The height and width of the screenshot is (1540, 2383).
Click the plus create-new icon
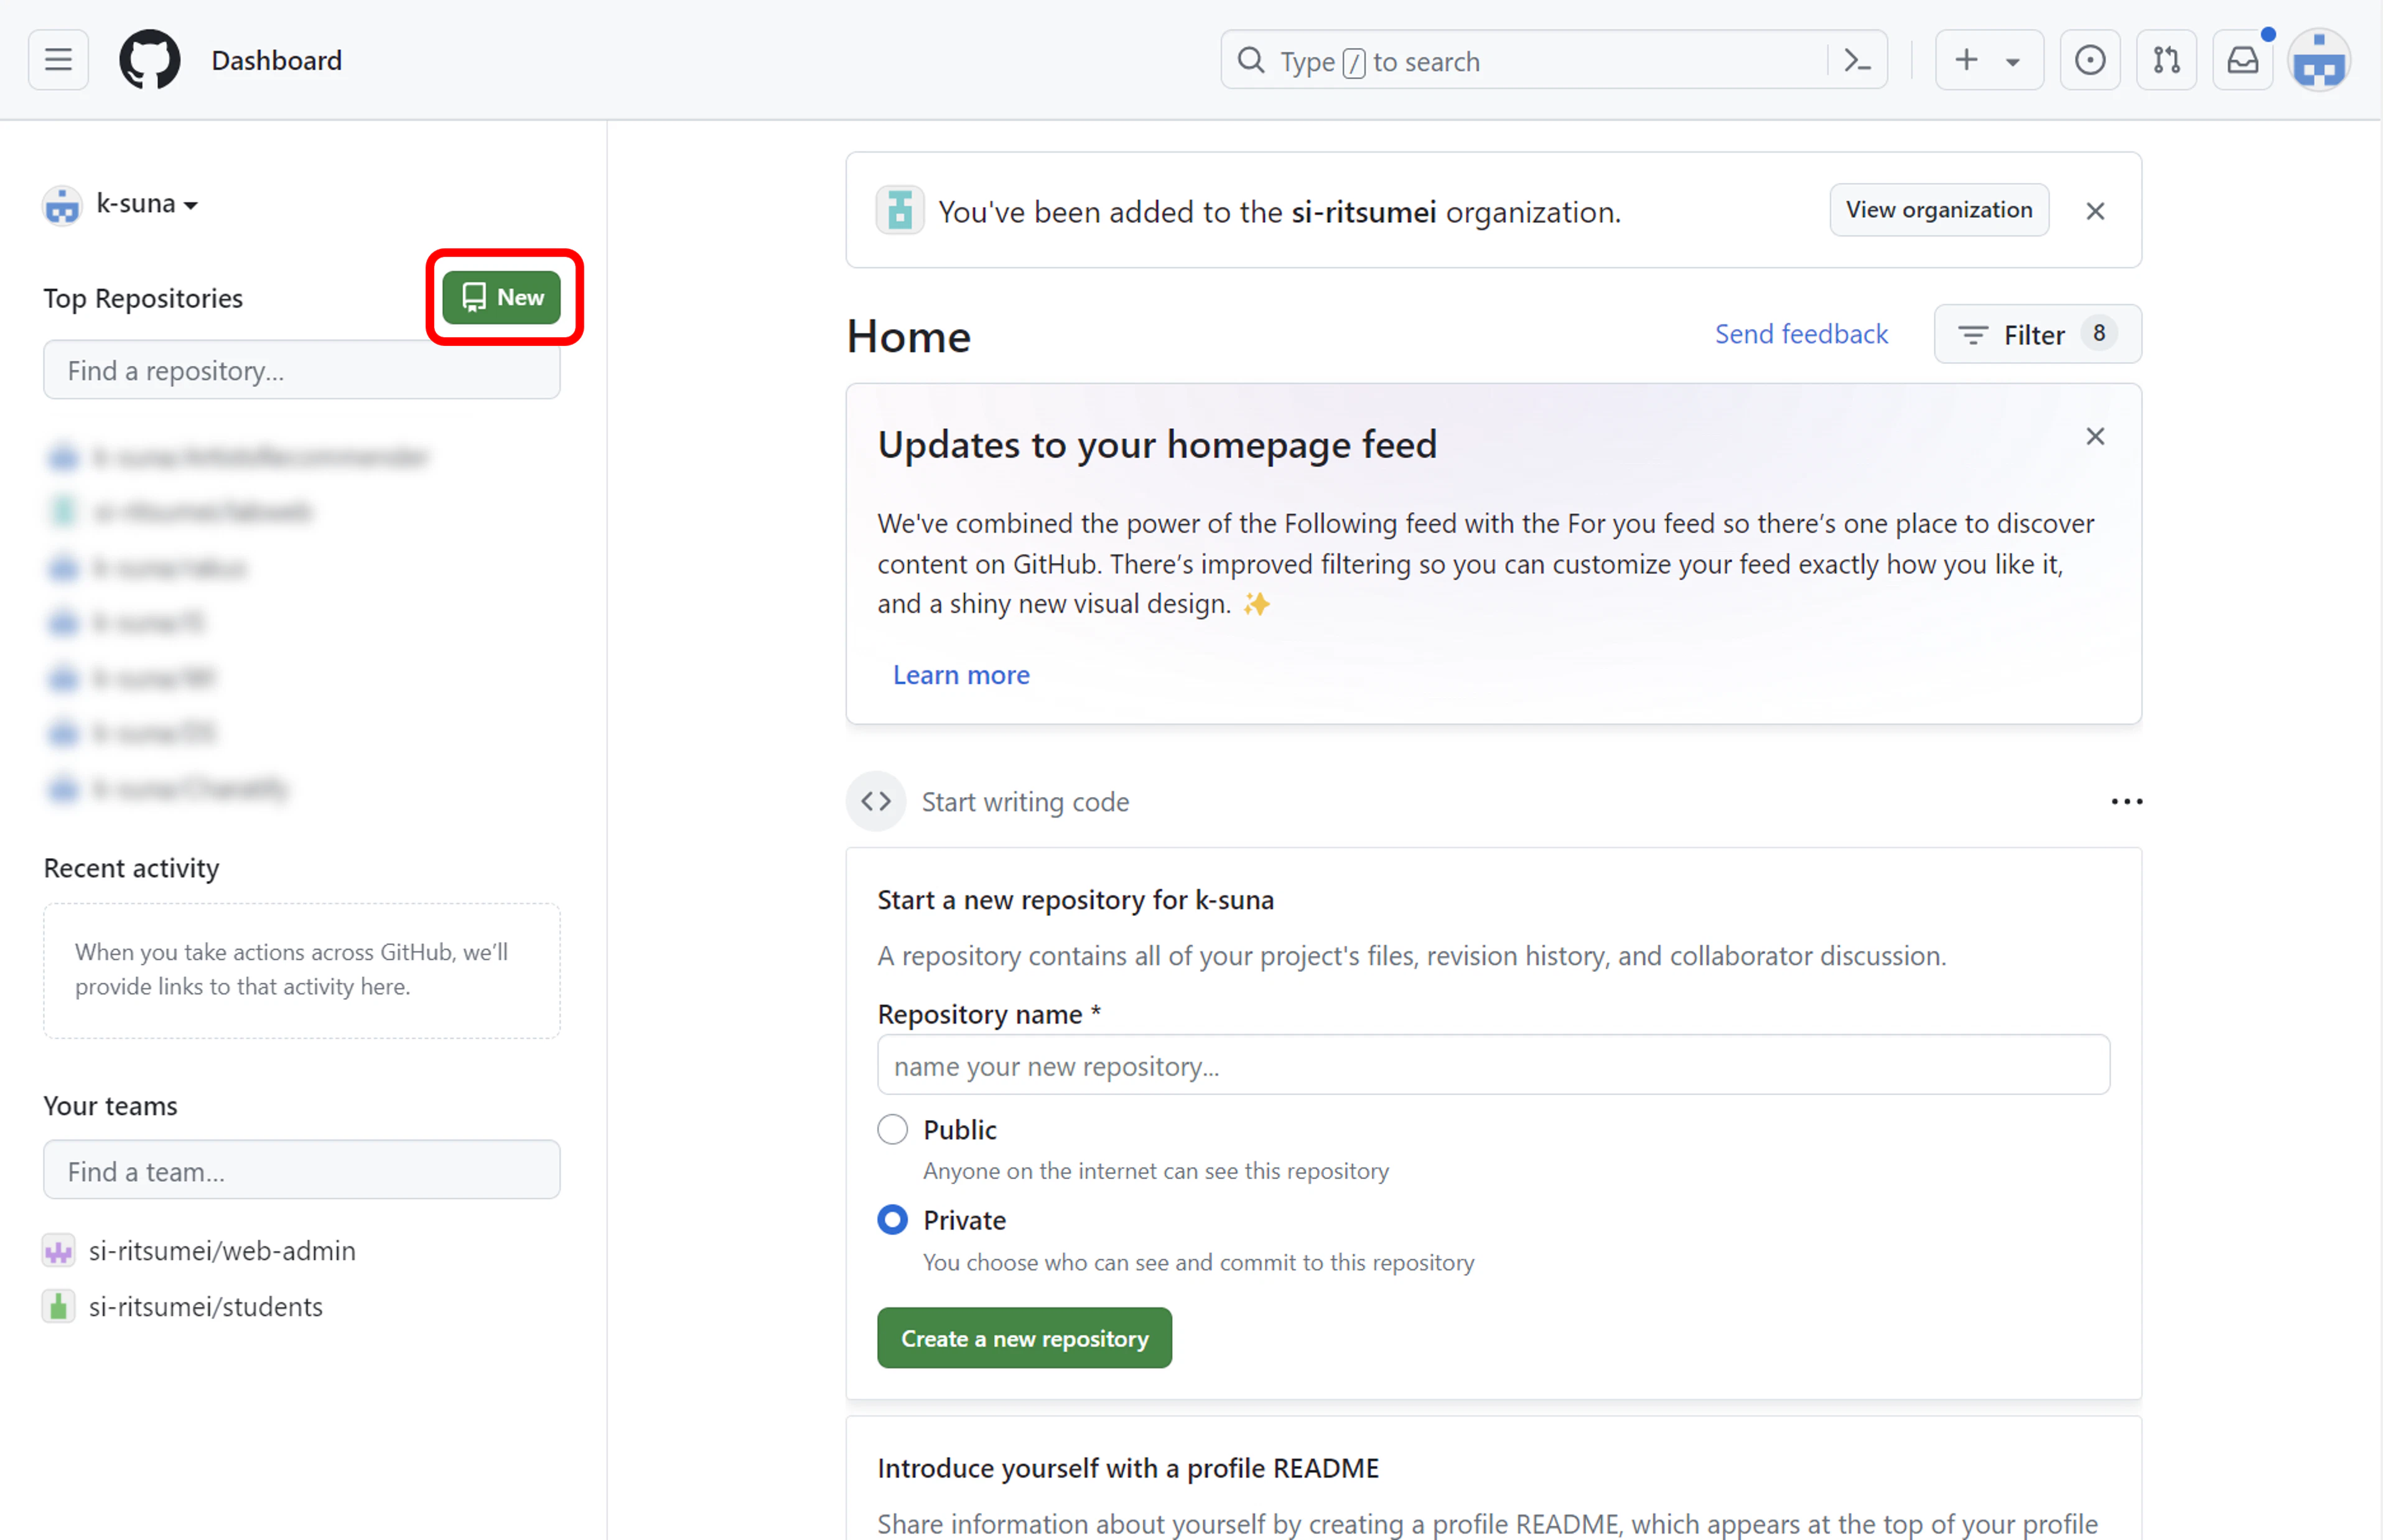[x=1966, y=60]
